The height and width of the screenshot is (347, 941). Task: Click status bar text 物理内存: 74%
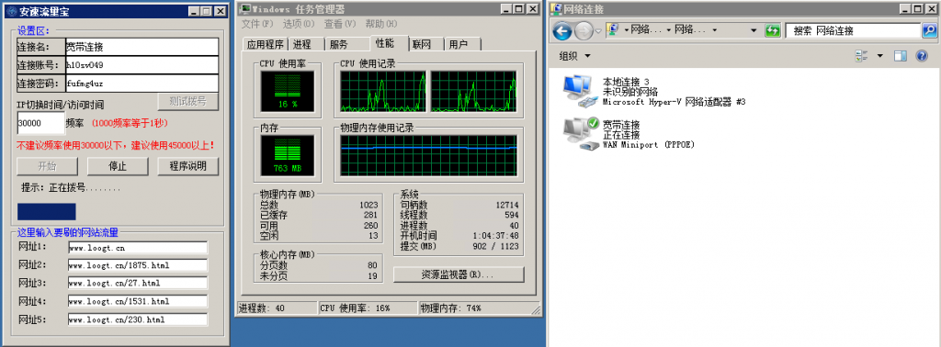450,308
